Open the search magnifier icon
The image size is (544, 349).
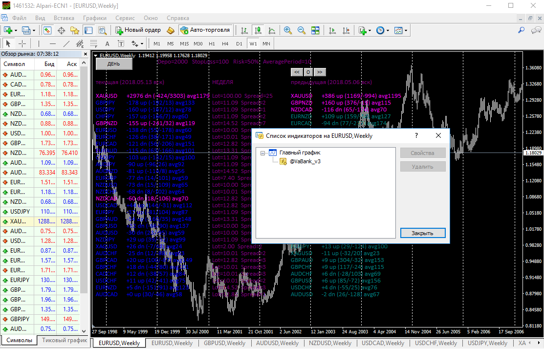pos(521,30)
